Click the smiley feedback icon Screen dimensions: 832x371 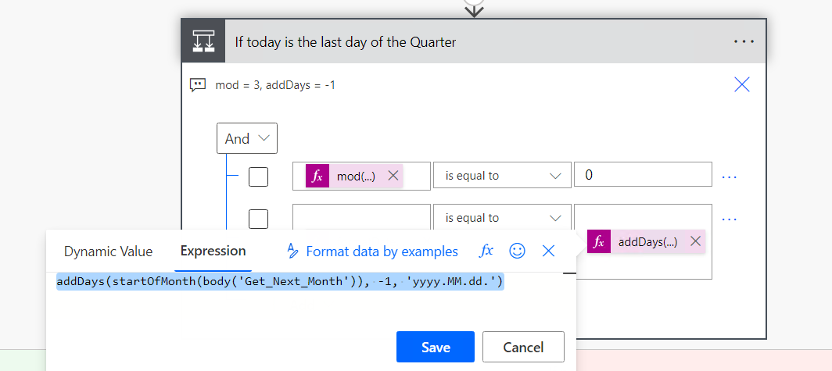[x=517, y=251]
